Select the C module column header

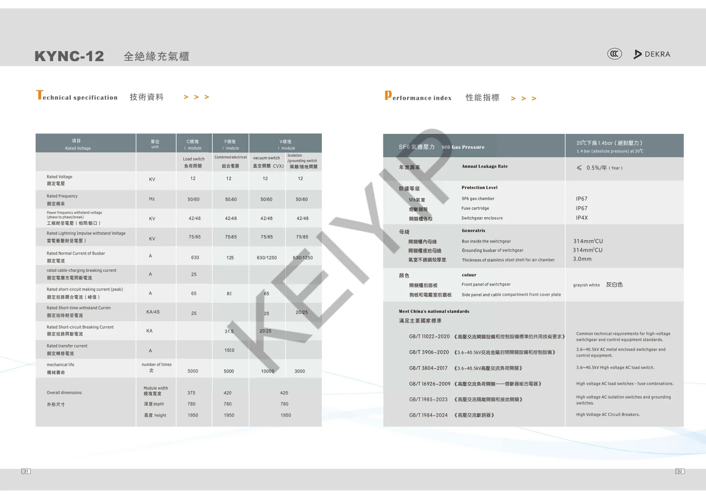(193, 144)
